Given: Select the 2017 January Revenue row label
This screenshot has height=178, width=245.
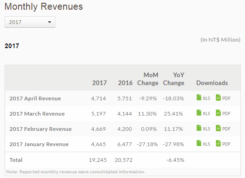Looking at the screenshot, I should coord(39,144).
